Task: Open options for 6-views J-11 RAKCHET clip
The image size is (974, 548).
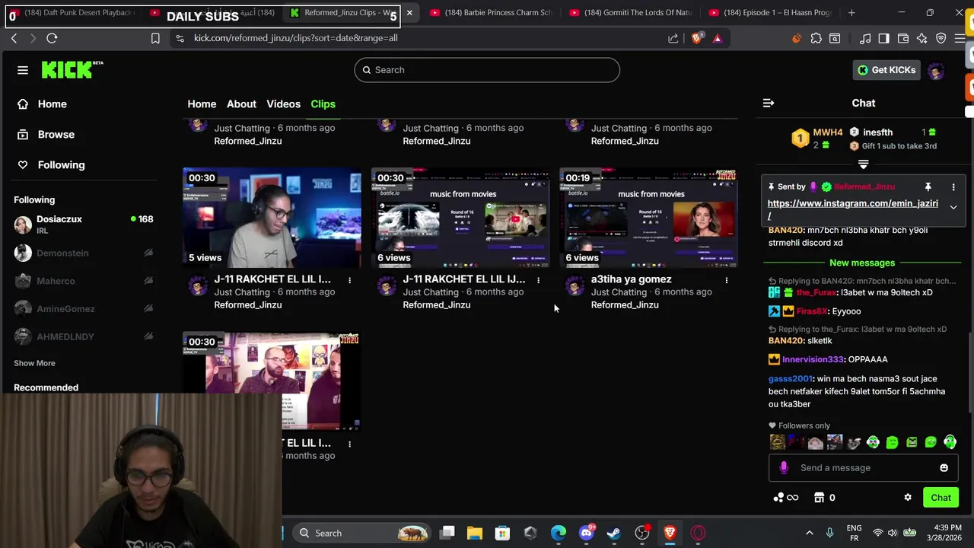Action: [x=538, y=280]
